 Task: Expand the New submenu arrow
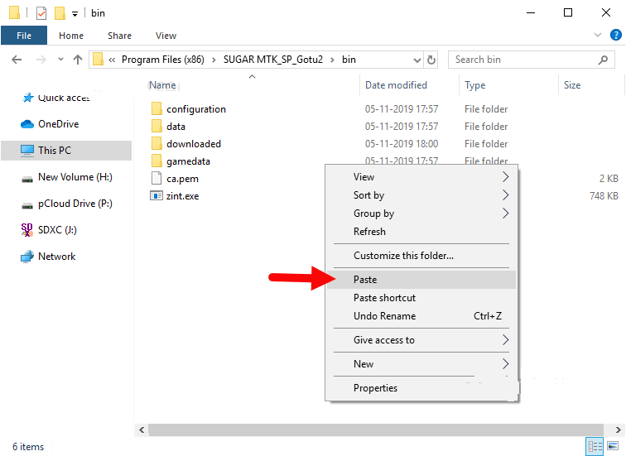[505, 364]
